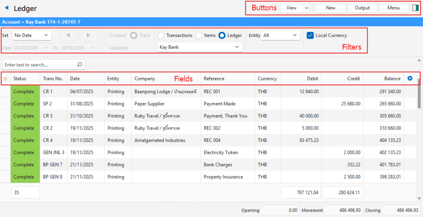Select the Items radio button
Image resolution: width=423 pixels, height=217 pixels.
point(199,35)
